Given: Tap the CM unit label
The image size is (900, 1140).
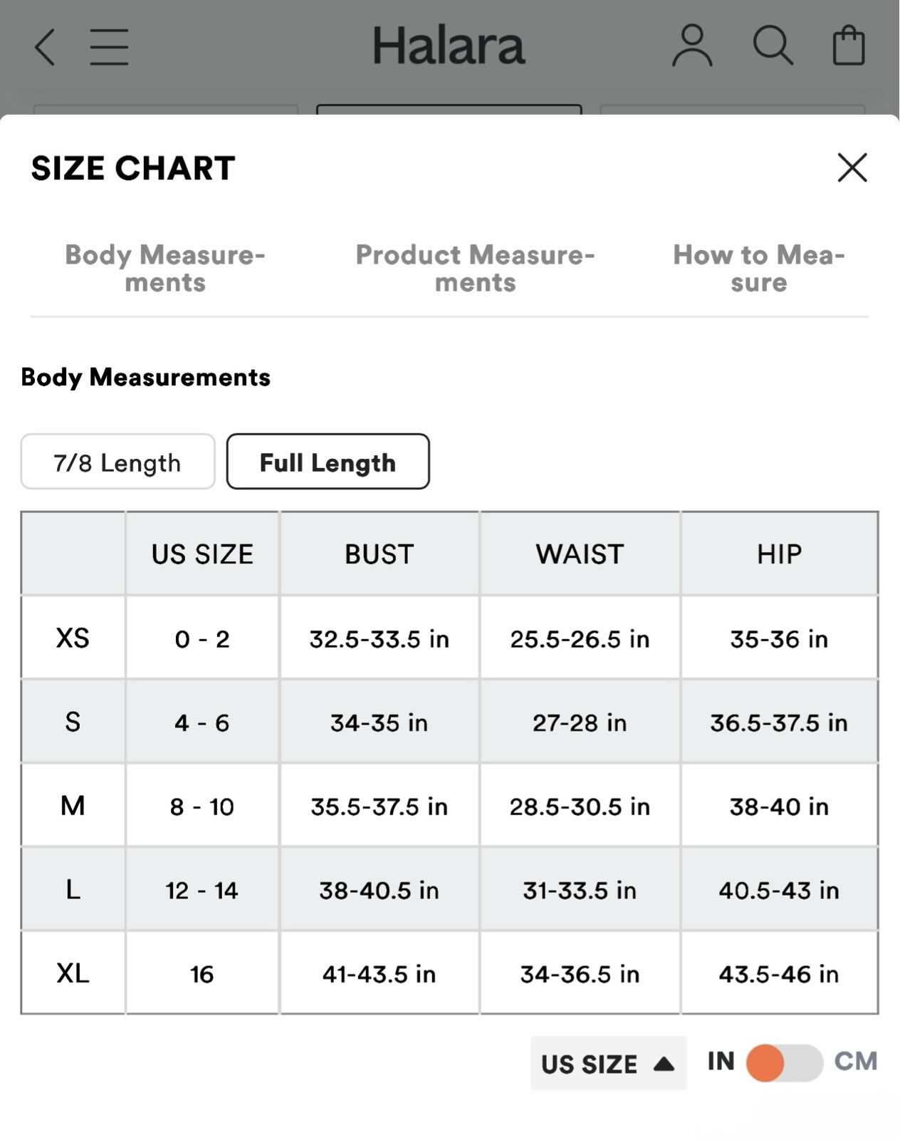Looking at the screenshot, I should click(x=856, y=1062).
